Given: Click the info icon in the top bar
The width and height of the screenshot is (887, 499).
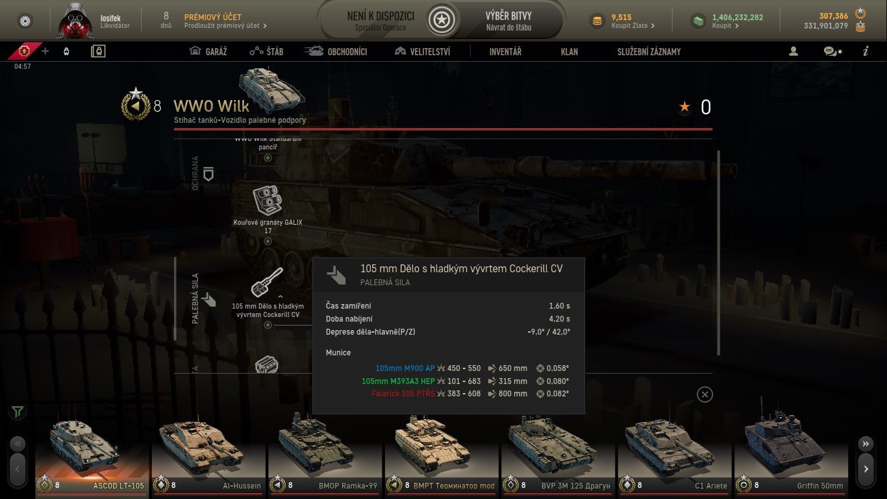Looking at the screenshot, I should pos(866,51).
